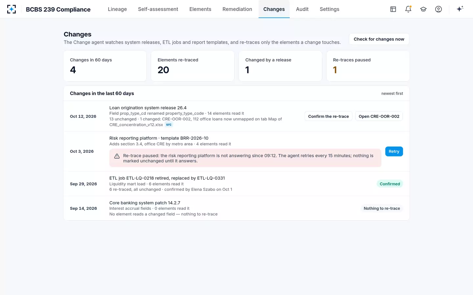Go to the Self-assessment tab
The image size is (473, 295).
(x=158, y=9)
